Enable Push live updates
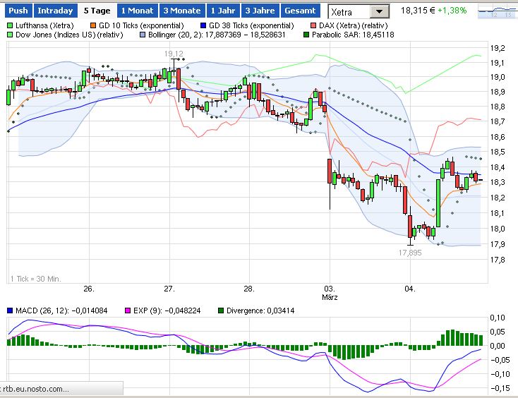This screenshot has width=518, height=398. pos(18,11)
